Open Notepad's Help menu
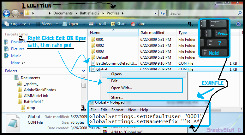The image size is (245, 135). 144,110
